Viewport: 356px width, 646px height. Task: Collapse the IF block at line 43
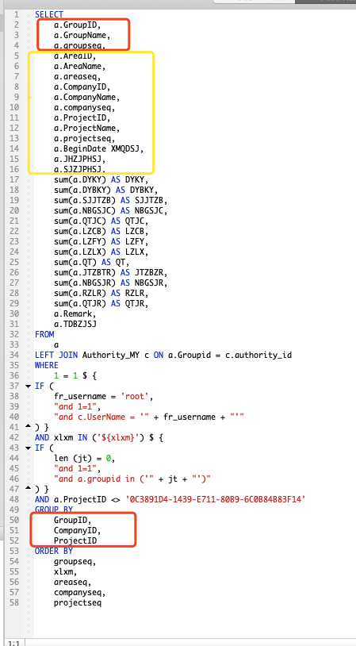(28, 448)
